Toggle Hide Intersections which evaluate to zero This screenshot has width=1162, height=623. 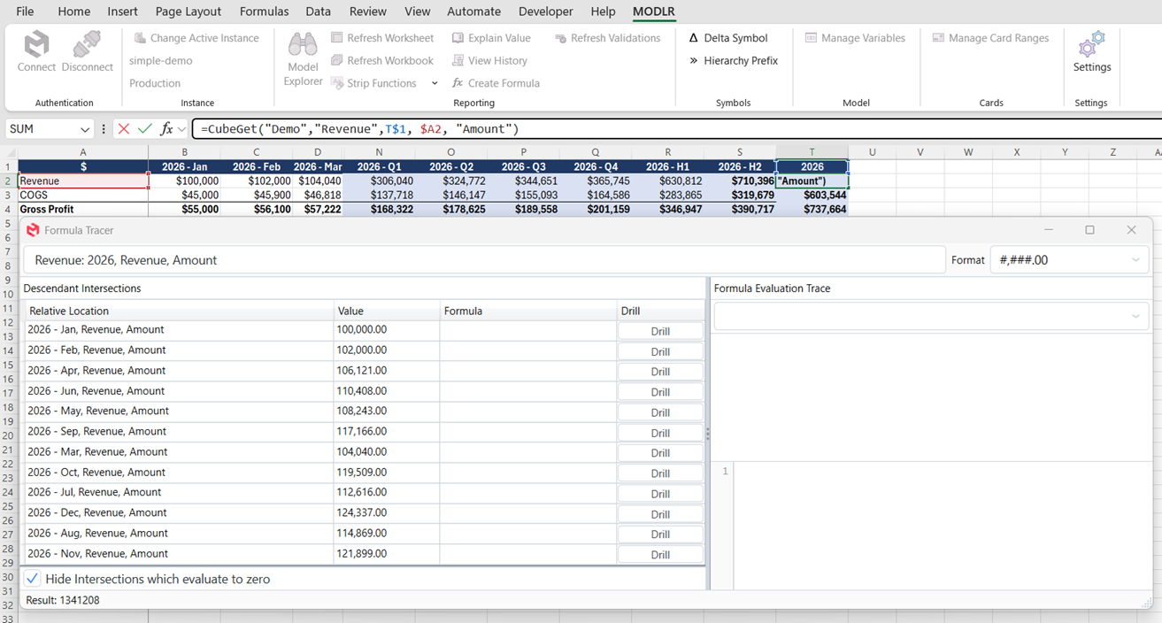33,579
